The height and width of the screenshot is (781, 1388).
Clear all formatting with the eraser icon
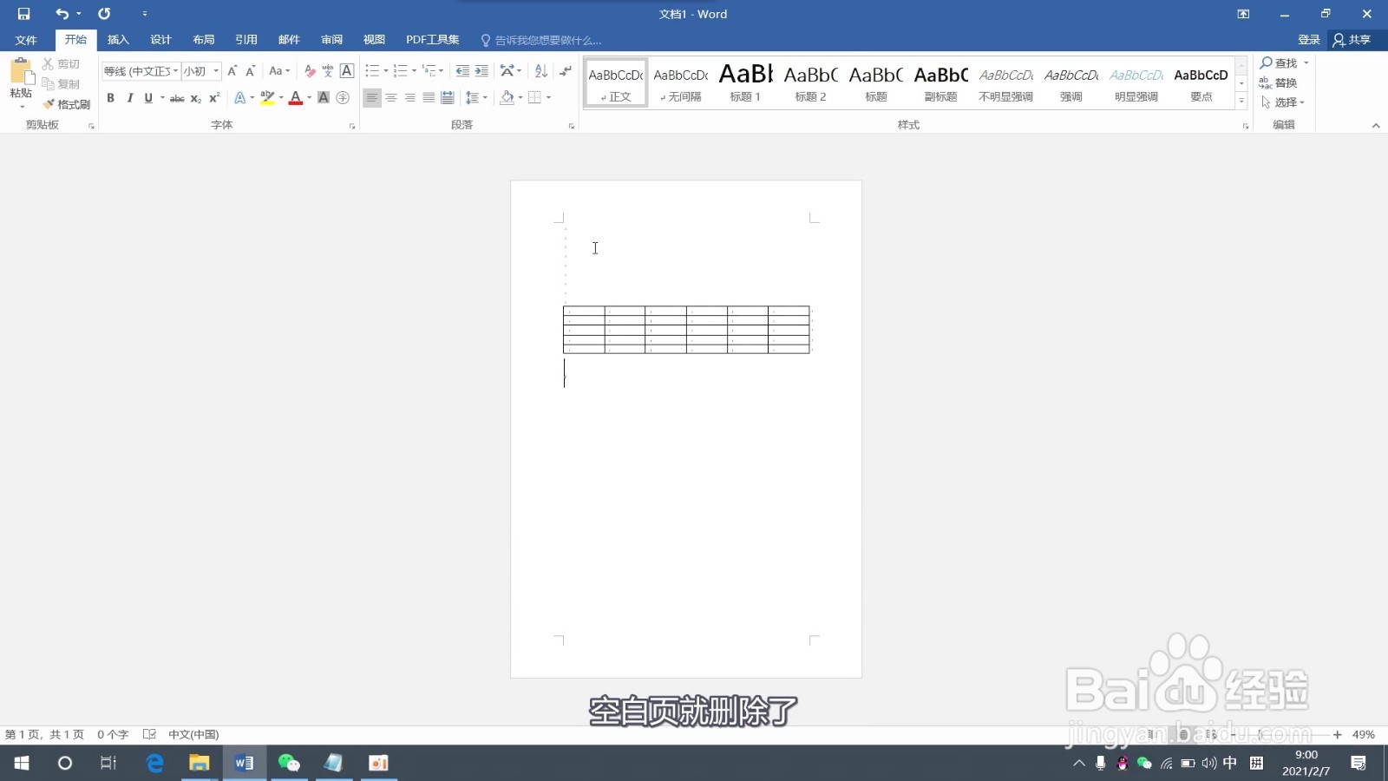[x=310, y=71]
